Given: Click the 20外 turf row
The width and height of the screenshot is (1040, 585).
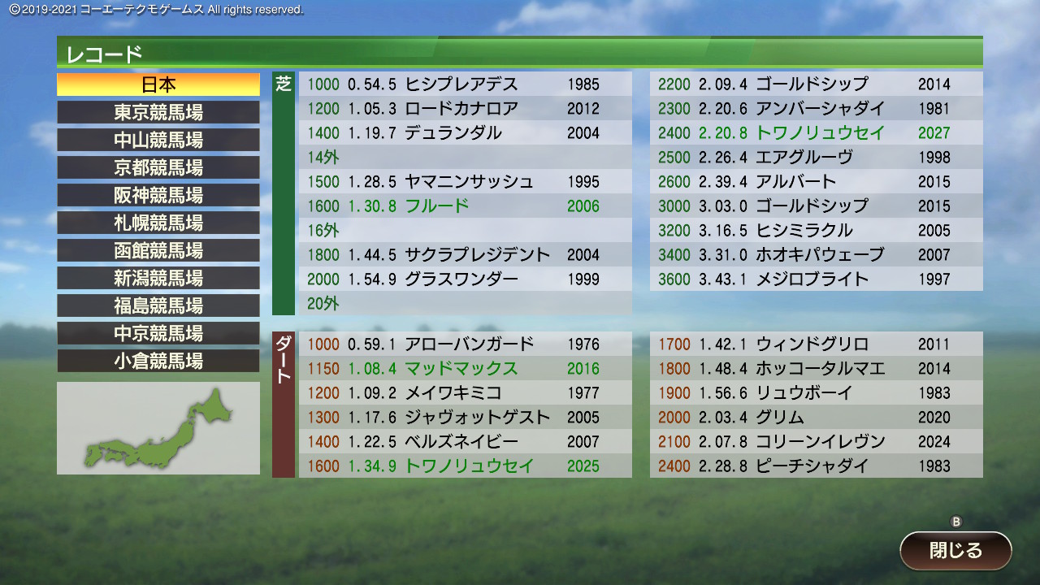Looking at the screenshot, I should (466, 303).
